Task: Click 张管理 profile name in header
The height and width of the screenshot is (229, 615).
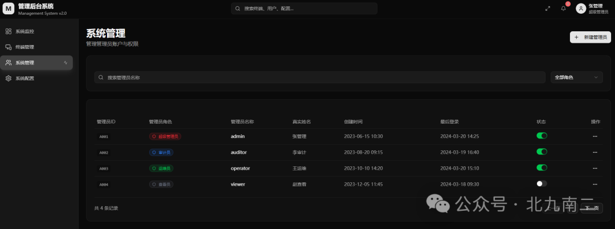Action: tap(596, 6)
